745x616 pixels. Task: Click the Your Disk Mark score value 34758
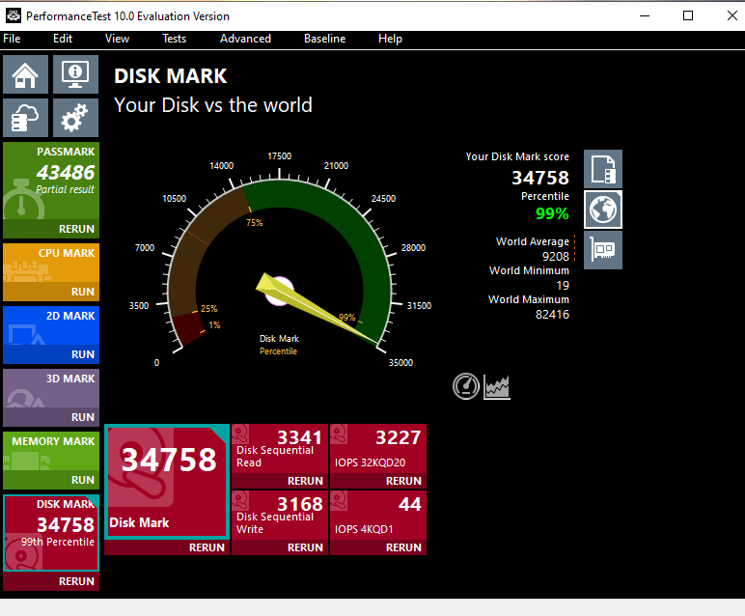coord(540,178)
